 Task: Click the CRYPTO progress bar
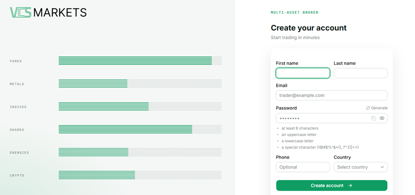pos(140,175)
